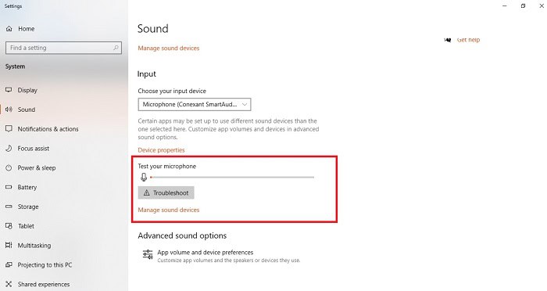547x291 pixels.
Task: Click the Find a setting search field
Action: pos(63,48)
